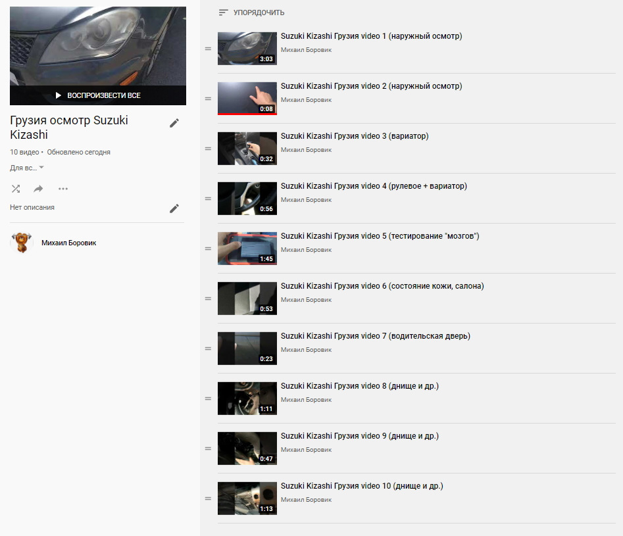The width and height of the screenshot is (623, 536).
Task: Grab the drag handle for video 1
Action: tap(208, 49)
